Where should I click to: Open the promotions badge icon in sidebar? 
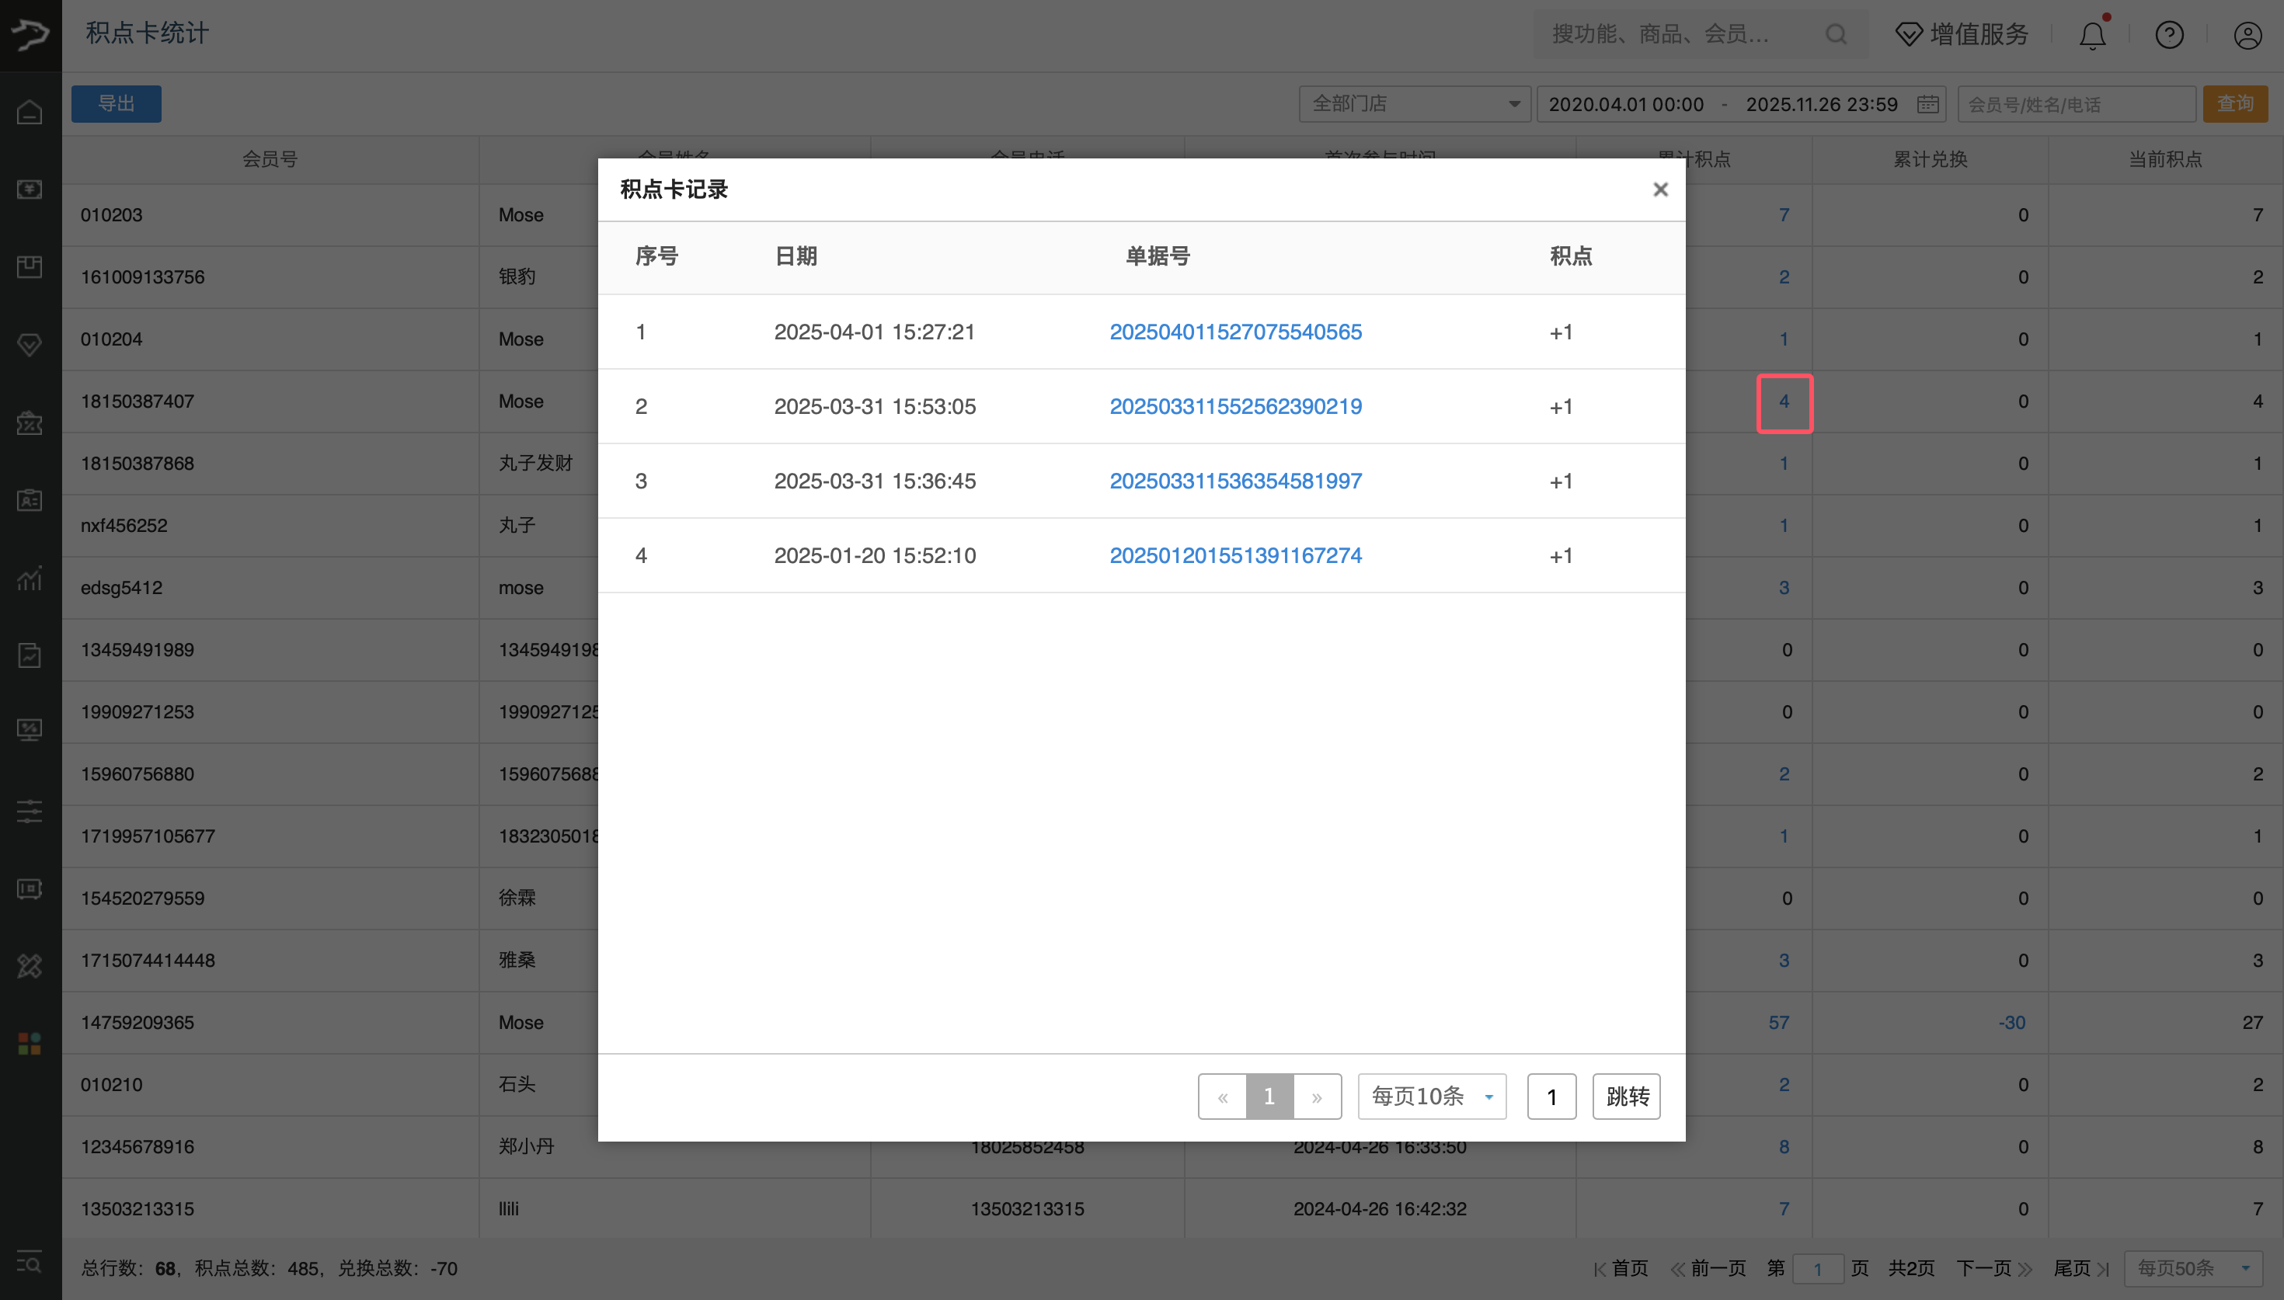30,422
